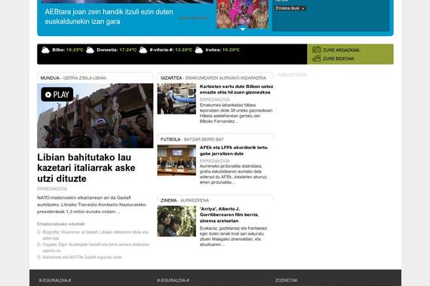This screenshot has width=430, height=286.
Task: Click the Arriya film thumbnail image
Action: [177, 221]
